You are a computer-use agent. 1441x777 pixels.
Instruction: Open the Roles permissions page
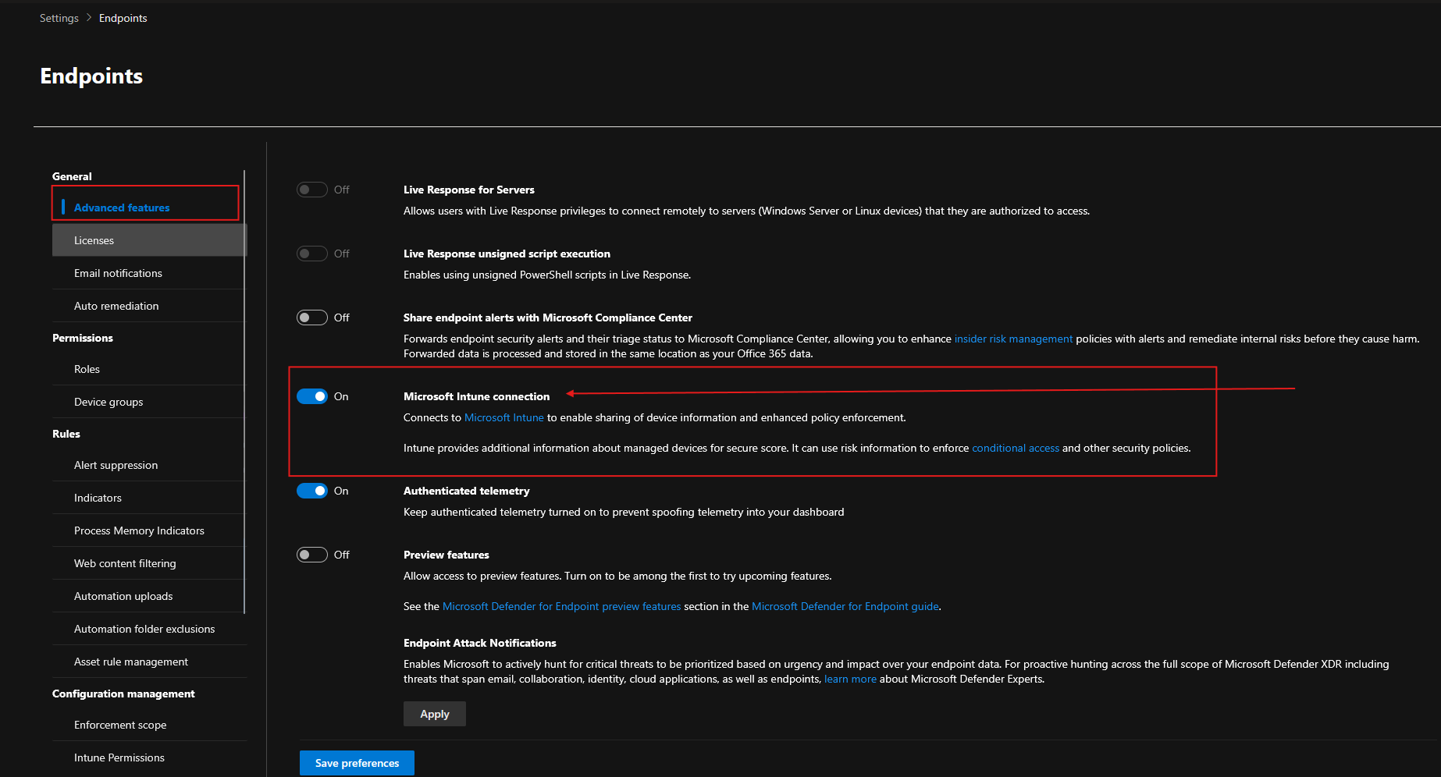86,369
